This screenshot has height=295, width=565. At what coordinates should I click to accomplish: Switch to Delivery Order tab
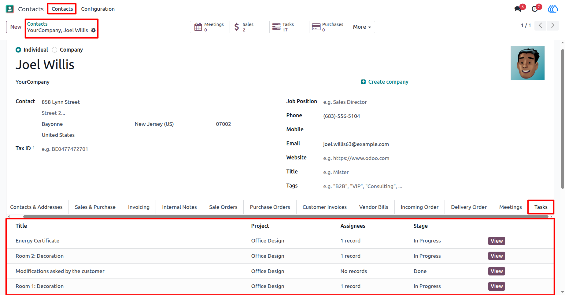(x=469, y=207)
